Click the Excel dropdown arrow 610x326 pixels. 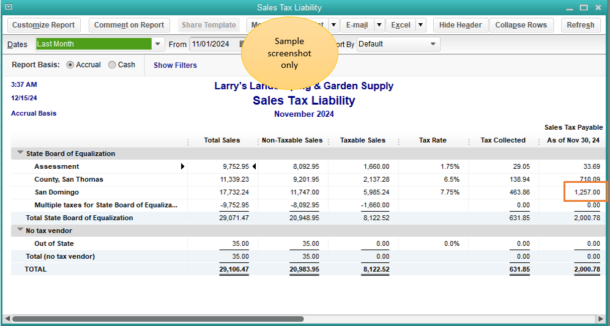[420, 25]
